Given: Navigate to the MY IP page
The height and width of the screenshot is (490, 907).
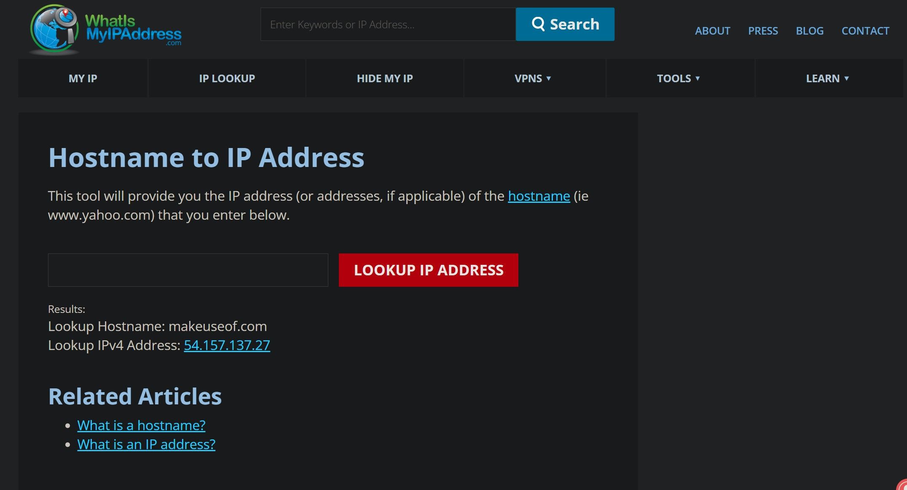Looking at the screenshot, I should [83, 78].
